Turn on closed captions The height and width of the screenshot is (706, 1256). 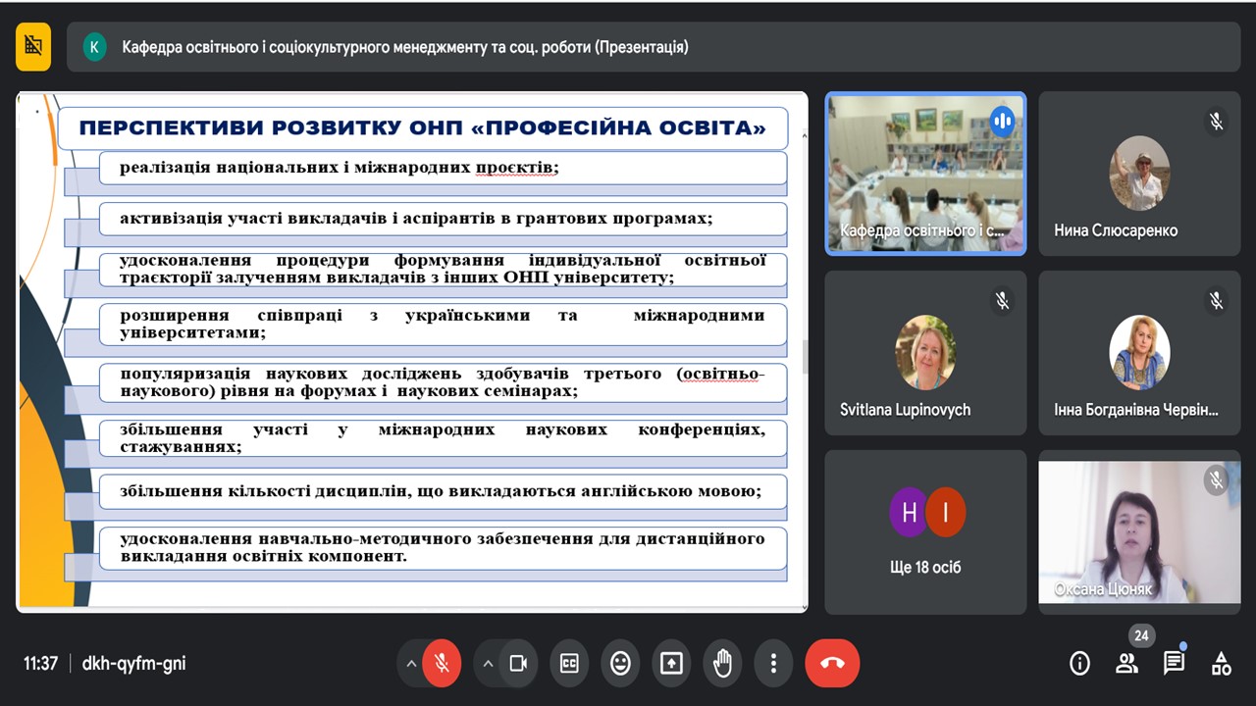click(x=569, y=664)
